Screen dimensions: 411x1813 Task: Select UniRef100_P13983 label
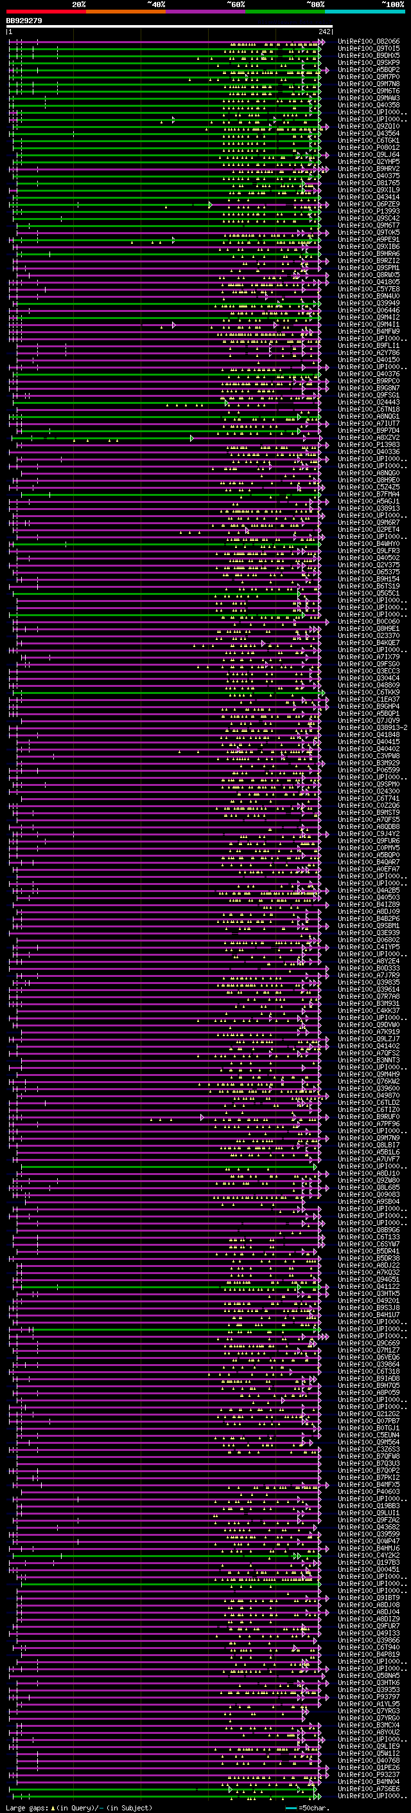point(369,444)
